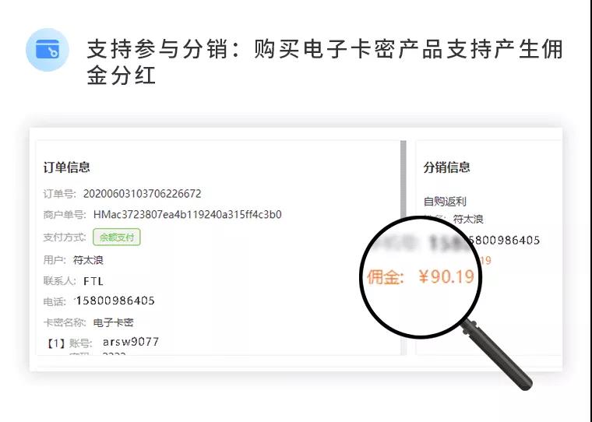Click the distribution panel phone number ending 5800986405
Viewport: 592px width, 422px height.
pyautogui.click(x=503, y=240)
